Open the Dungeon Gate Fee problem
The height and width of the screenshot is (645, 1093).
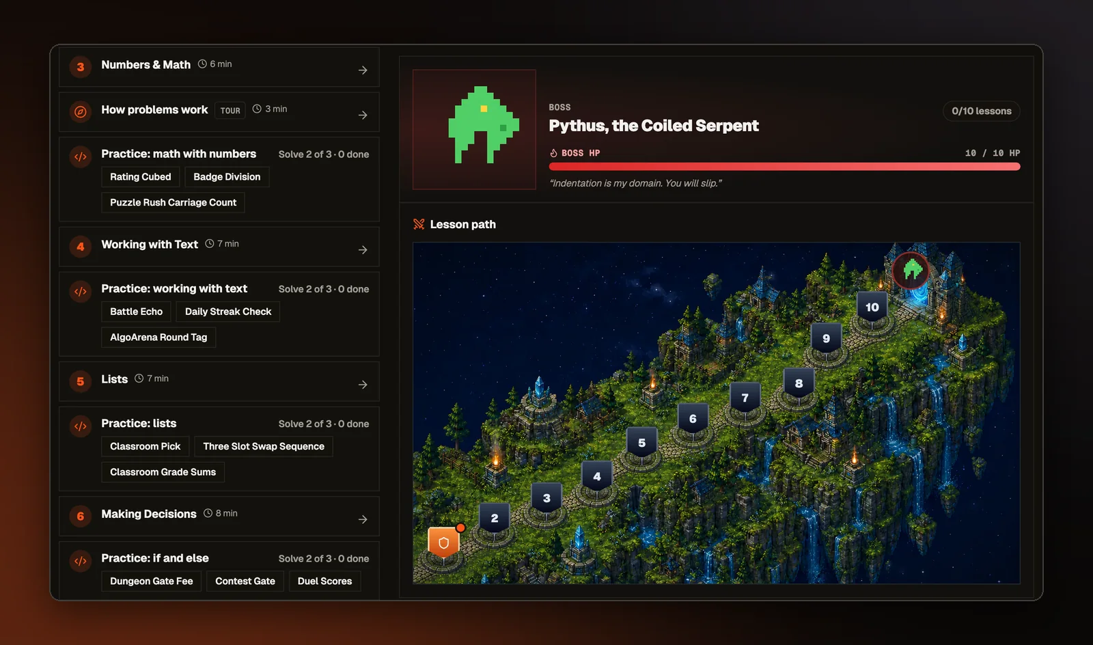point(152,581)
